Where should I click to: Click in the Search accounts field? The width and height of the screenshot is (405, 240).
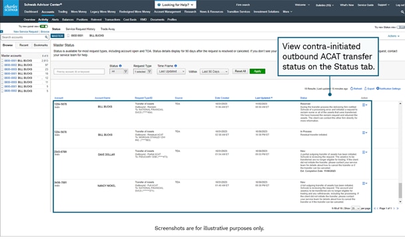click(x=25, y=37)
